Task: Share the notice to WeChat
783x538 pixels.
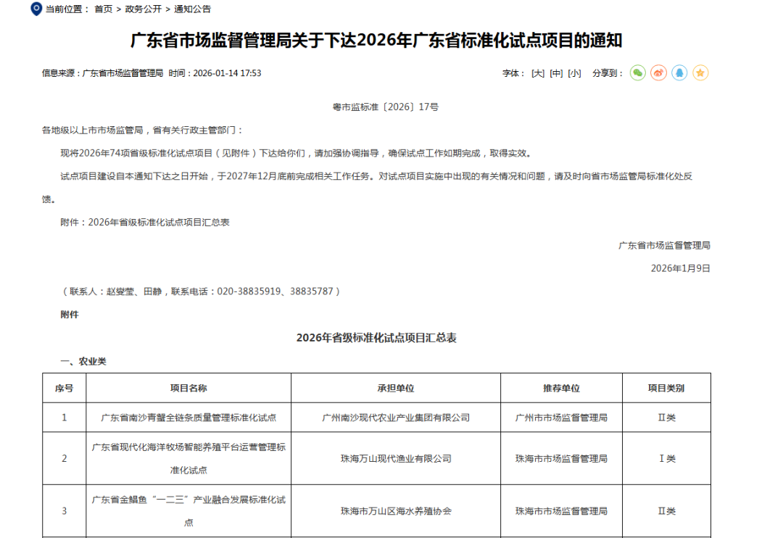Action: coord(637,73)
